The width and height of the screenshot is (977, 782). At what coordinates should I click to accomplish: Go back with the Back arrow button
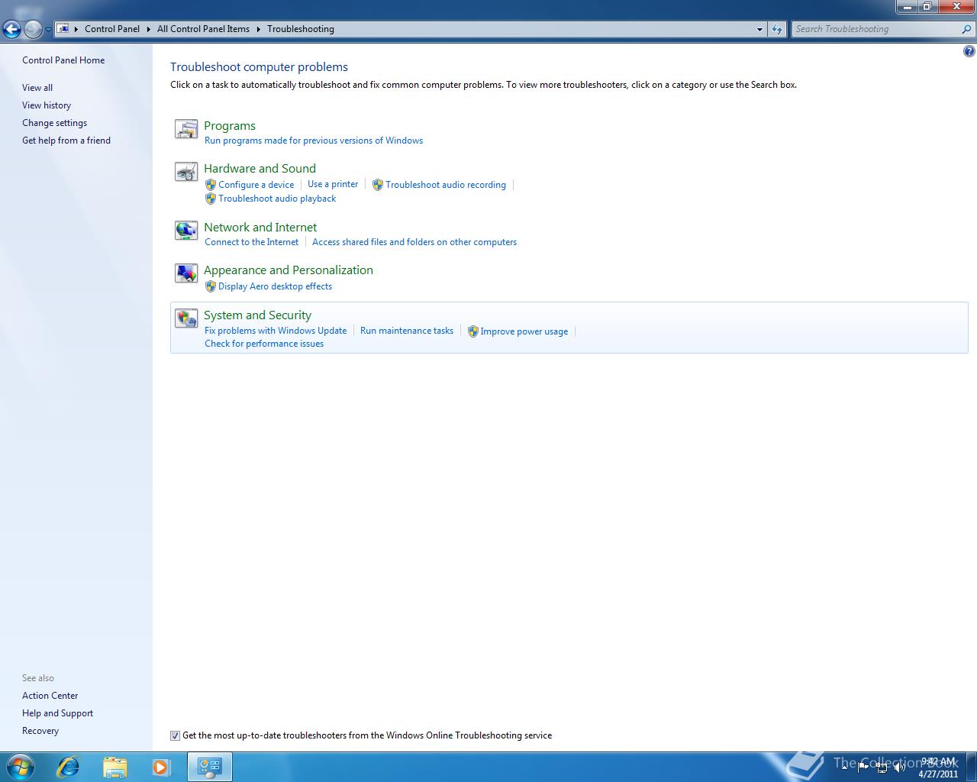point(11,29)
